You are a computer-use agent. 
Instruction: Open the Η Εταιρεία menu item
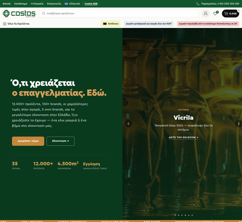coord(37,4)
